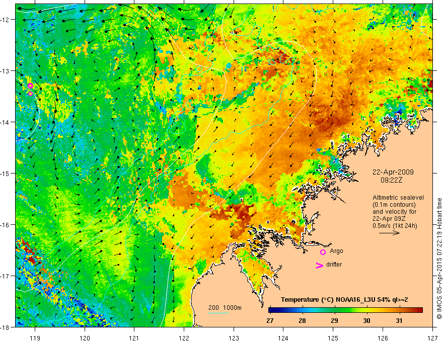Click the lower magenta Argo float marker near 119
443x342 pixels.
click(x=31, y=94)
